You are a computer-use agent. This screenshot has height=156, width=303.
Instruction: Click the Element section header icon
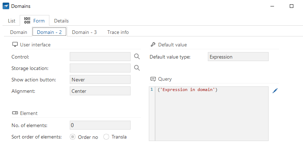(x=15, y=113)
